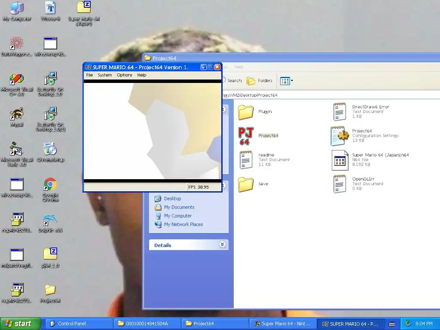Switch to the Control Panel taskbar item
The image size is (440, 330).
(x=79, y=324)
